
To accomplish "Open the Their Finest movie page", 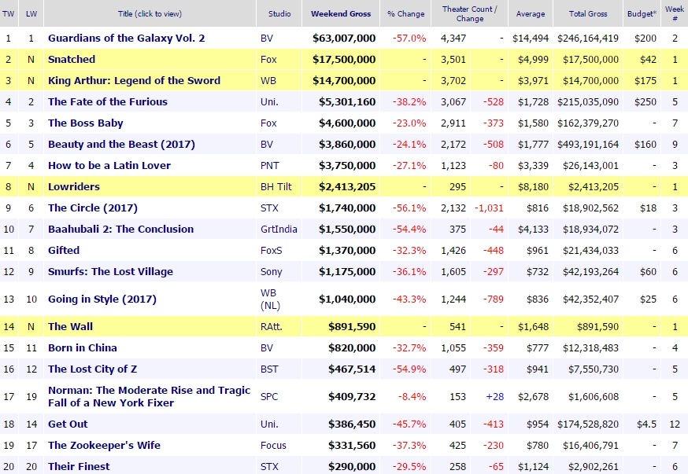I will point(79,467).
